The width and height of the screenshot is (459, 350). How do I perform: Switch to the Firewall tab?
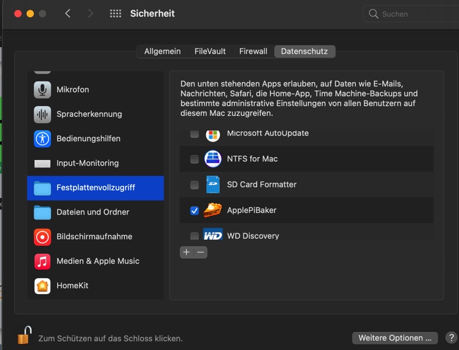[x=253, y=51]
